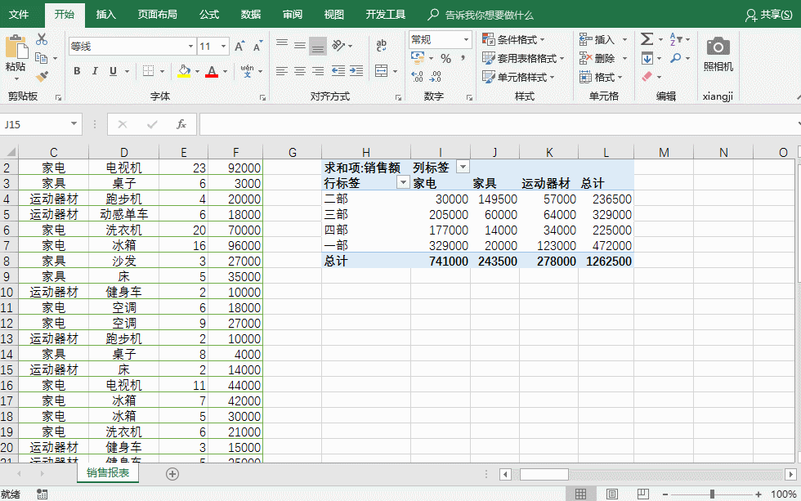
Task: Switch to the 页面布局 tab
Action: 157,14
